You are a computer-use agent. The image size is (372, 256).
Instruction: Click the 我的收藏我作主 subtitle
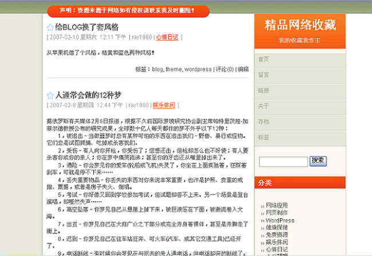click(x=299, y=40)
